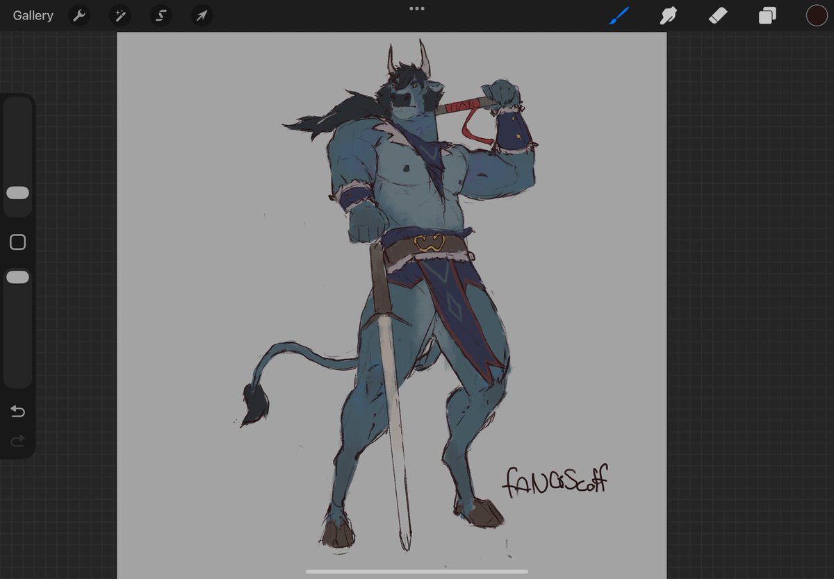Tap the home indicator bar
The width and height of the screenshot is (834, 579).
417,572
